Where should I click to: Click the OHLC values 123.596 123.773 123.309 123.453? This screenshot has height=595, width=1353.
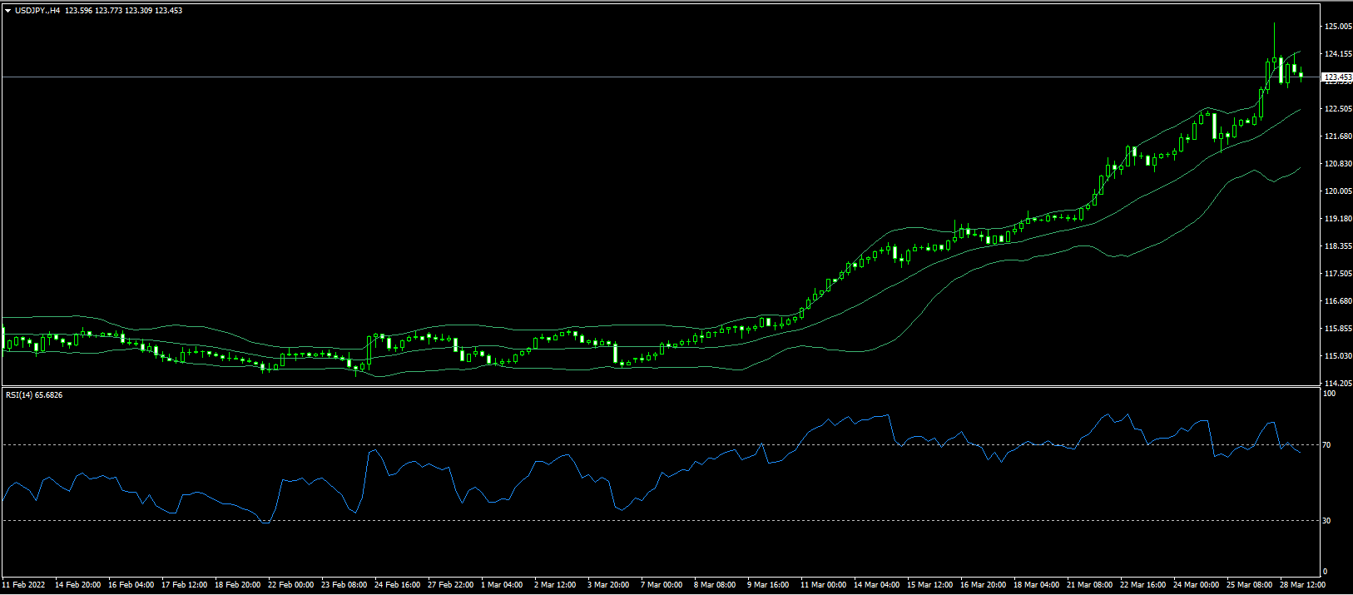click(124, 11)
